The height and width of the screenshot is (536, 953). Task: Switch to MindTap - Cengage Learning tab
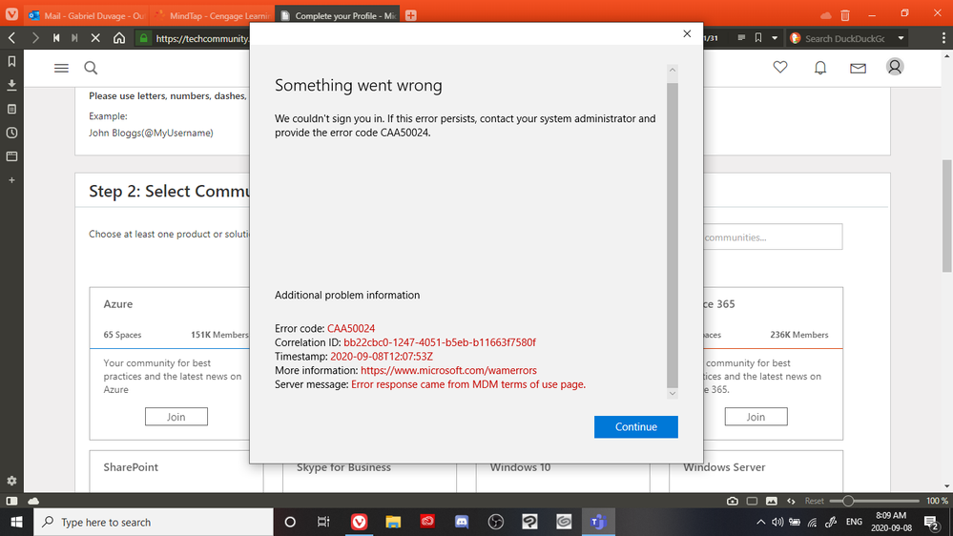(211, 15)
